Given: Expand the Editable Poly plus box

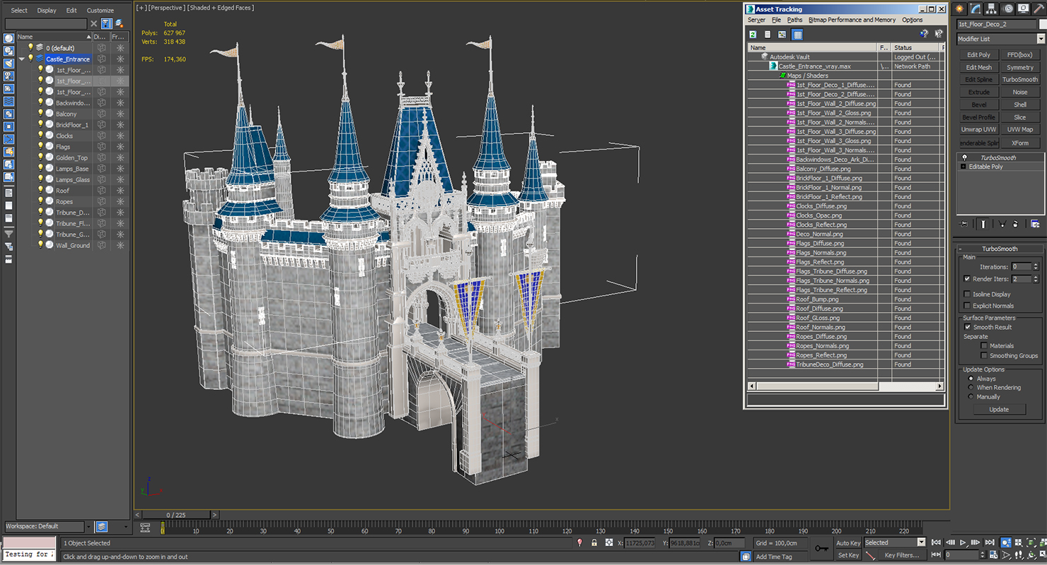Looking at the screenshot, I should point(963,167).
